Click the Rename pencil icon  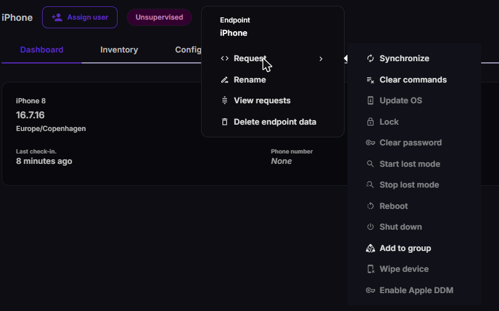[225, 80]
